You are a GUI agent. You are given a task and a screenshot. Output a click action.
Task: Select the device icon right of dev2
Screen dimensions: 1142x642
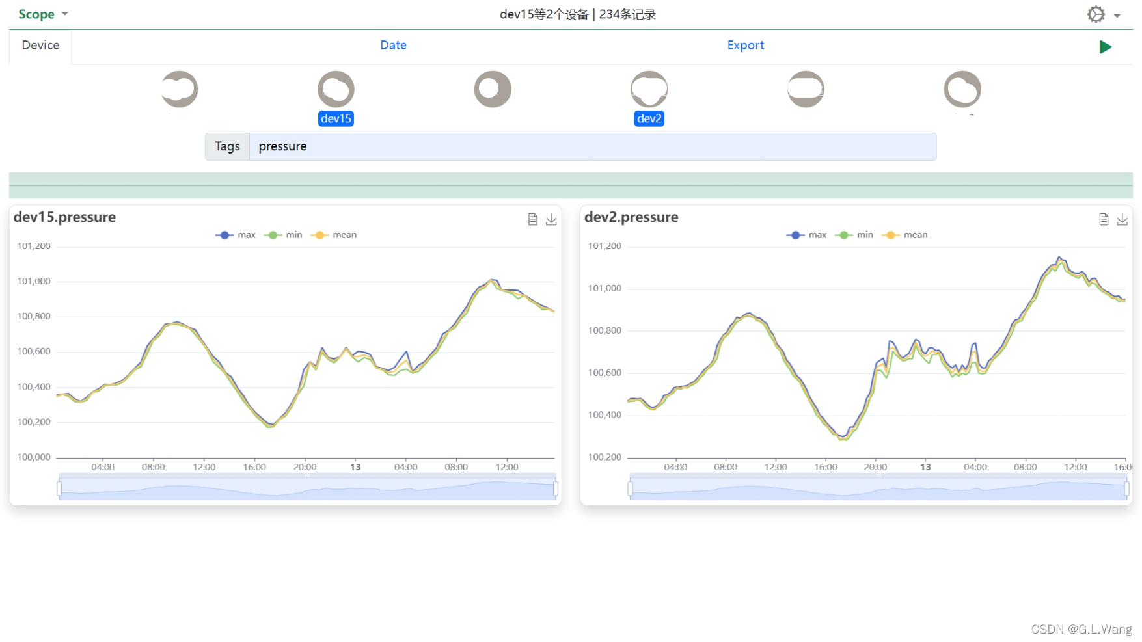806,89
